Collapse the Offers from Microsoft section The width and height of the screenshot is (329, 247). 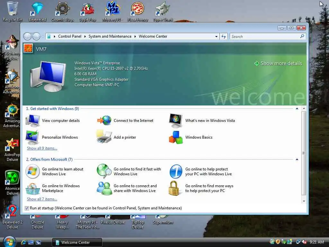297,160
